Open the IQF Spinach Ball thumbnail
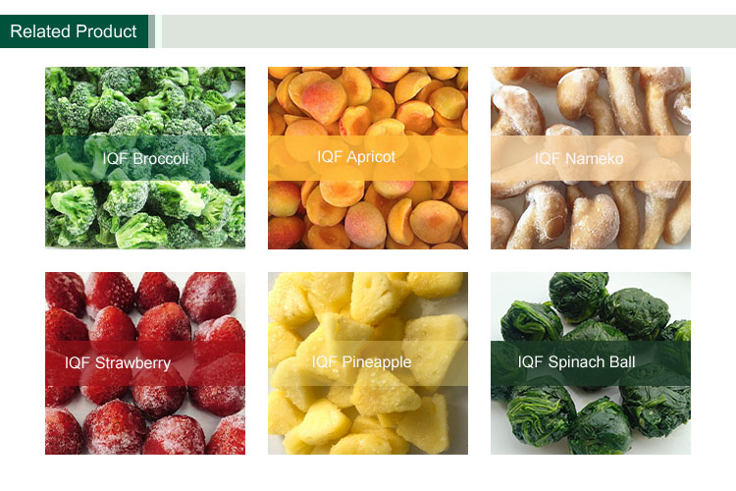Viewport: 736px width, 491px height. (591, 362)
